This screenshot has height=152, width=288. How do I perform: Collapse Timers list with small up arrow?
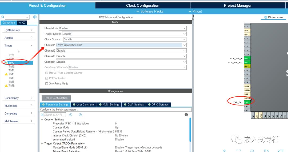point(19,51)
